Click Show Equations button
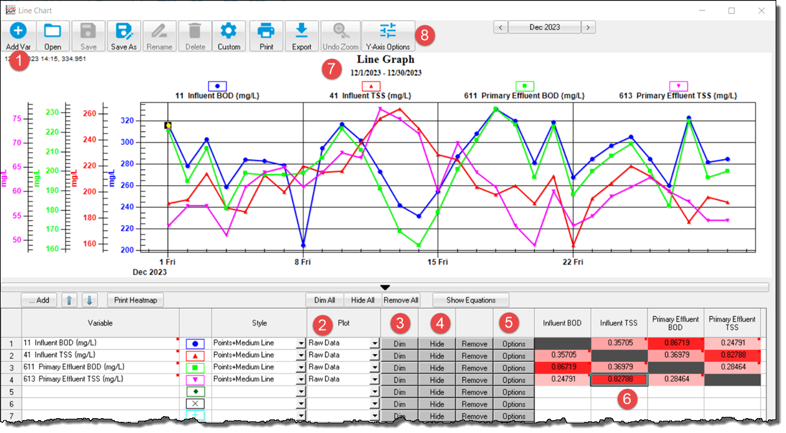 point(471,300)
